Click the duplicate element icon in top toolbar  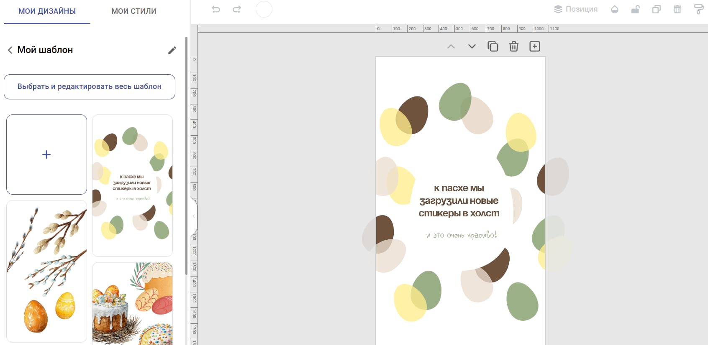[657, 9]
